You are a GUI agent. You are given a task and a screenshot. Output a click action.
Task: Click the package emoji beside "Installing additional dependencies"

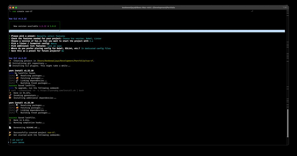pyautogui.click(x=10, y=98)
